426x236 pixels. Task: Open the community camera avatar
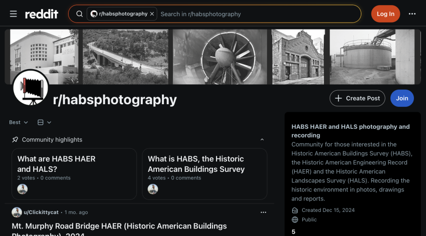click(31, 88)
